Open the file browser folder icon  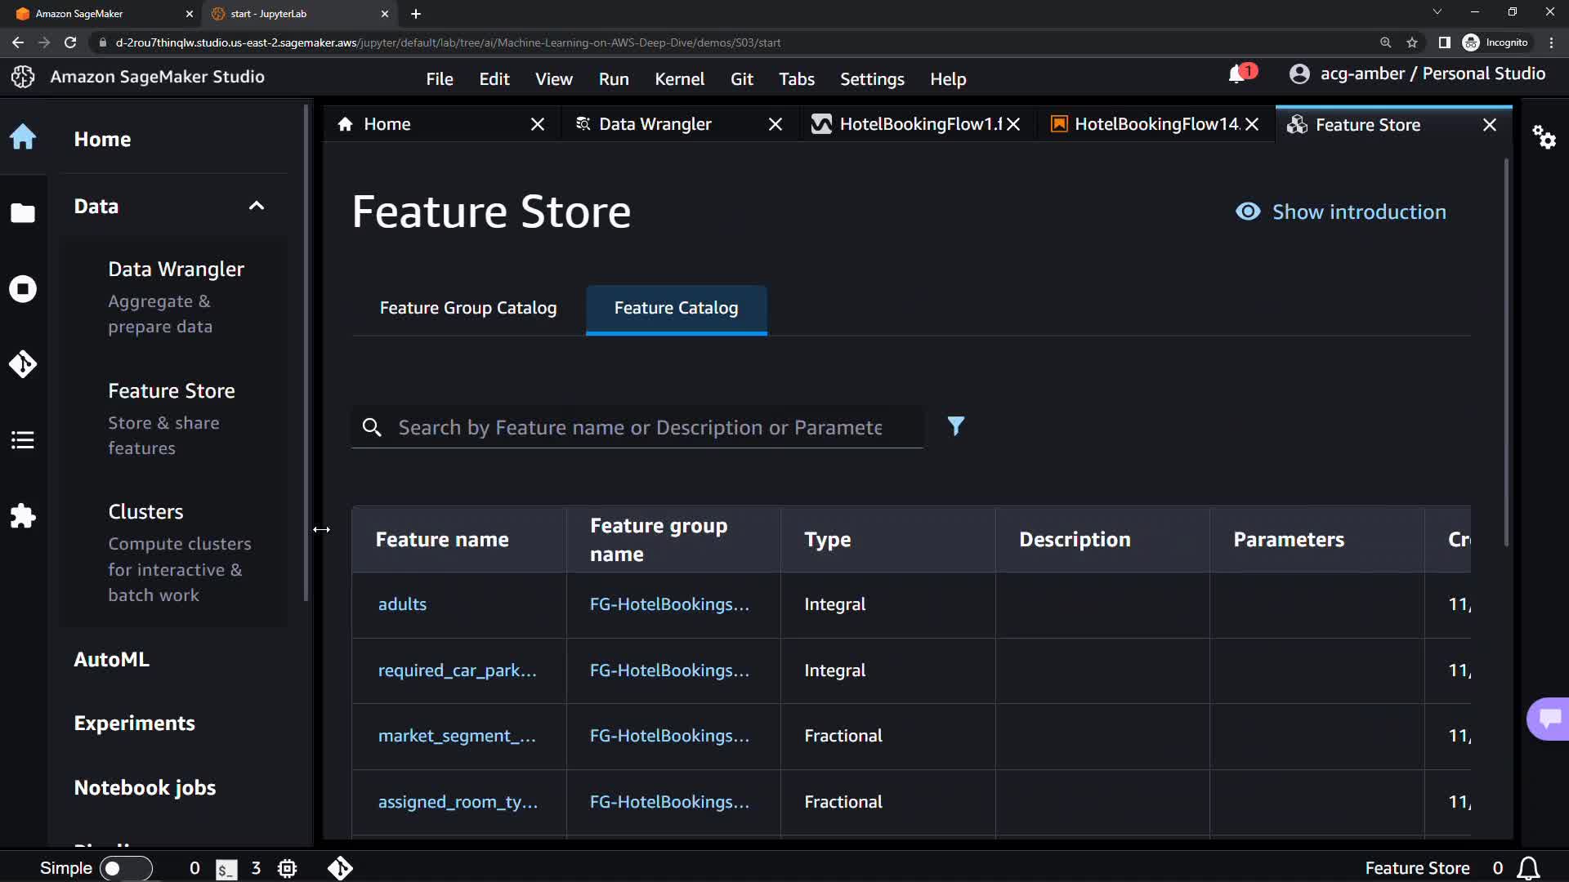(23, 213)
